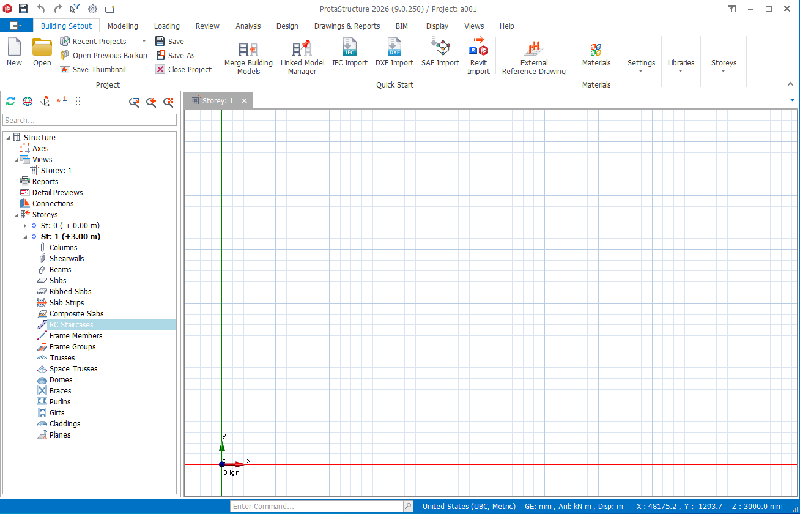800x514 pixels.
Task: Open the Recent Projects dropdown arrow
Action: pyautogui.click(x=144, y=42)
